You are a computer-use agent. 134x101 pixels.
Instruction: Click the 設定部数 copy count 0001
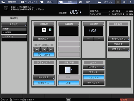pyautogui.click(x=76, y=12)
